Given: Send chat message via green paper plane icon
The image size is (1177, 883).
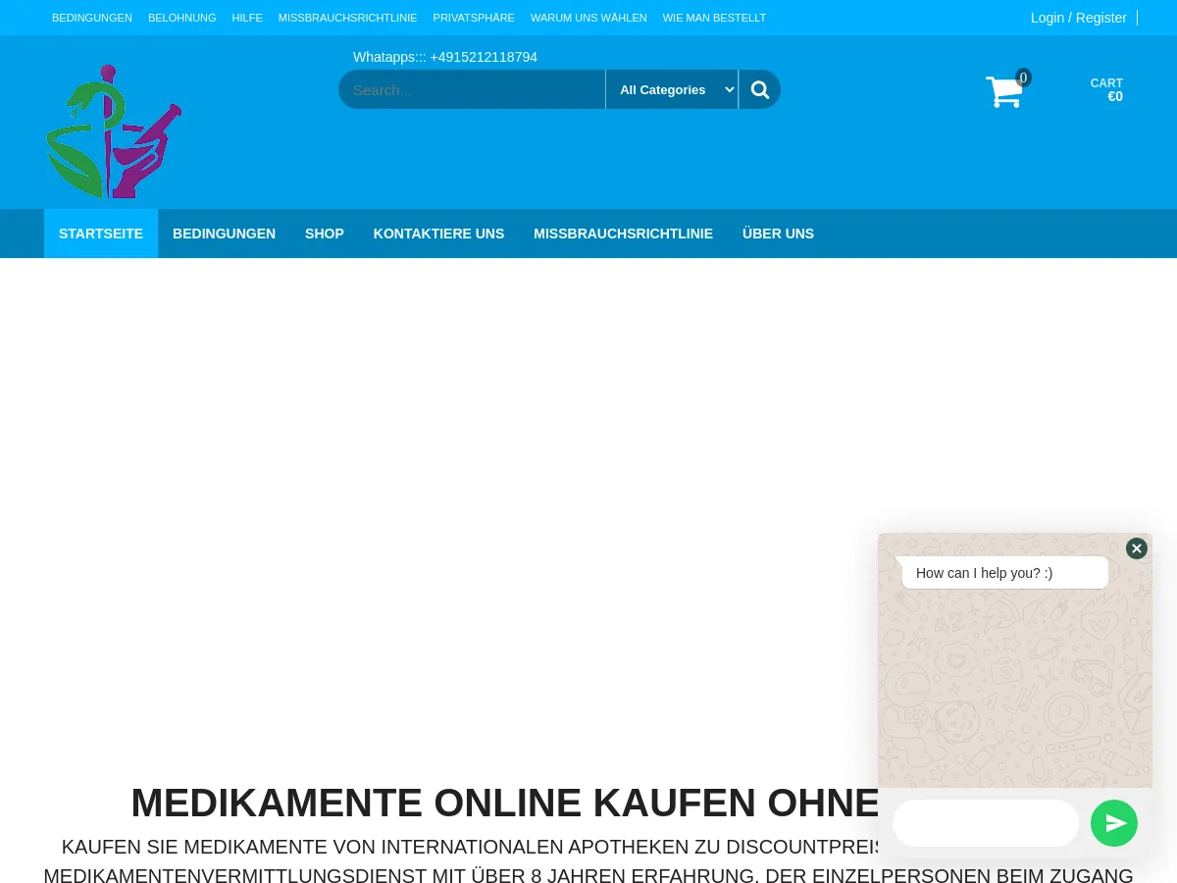Looking at the screenshot, I should pos(1114,823).
